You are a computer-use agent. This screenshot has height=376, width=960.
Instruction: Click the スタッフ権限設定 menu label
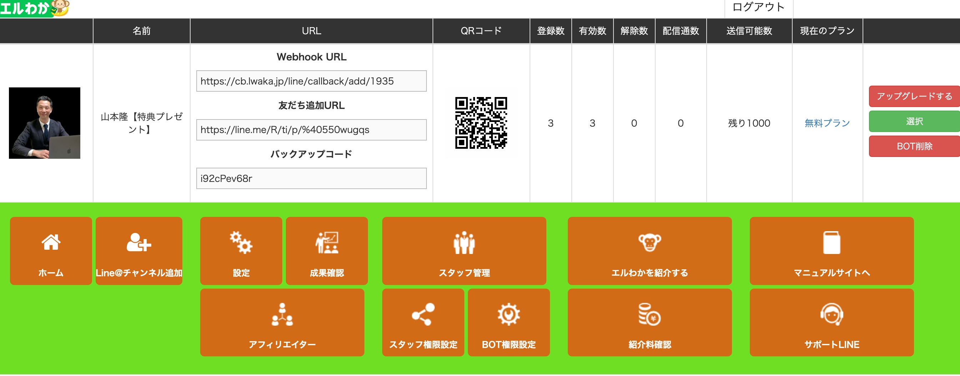point(423,344)
